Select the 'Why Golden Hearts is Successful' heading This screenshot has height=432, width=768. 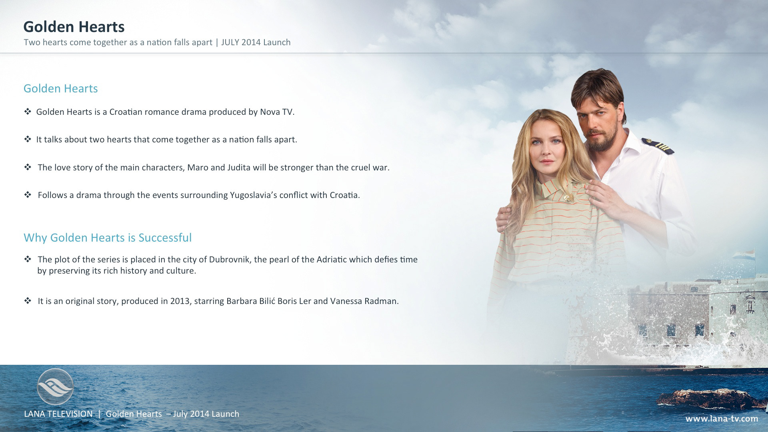click(108, 238)
